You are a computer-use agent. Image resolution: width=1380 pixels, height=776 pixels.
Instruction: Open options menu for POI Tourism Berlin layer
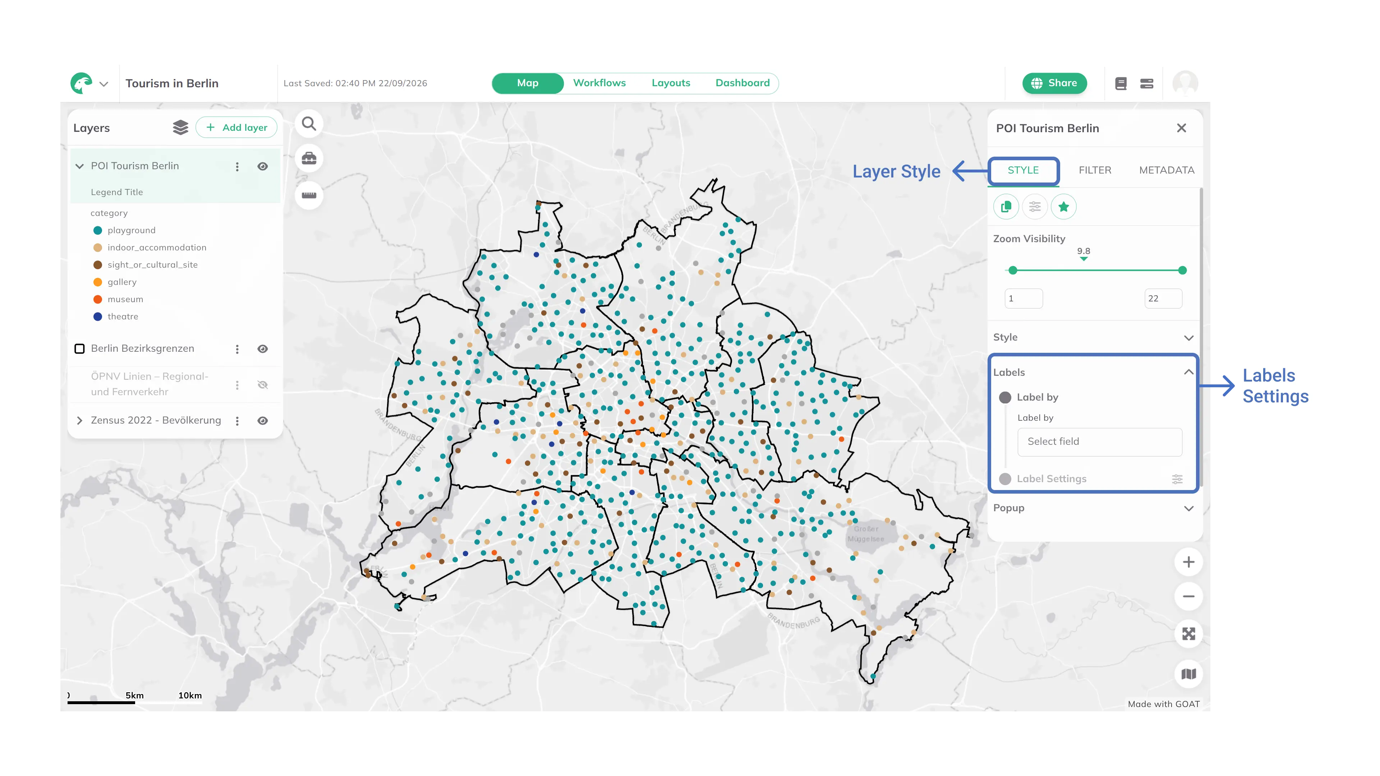pyautogui.click(x=237, y=167)
